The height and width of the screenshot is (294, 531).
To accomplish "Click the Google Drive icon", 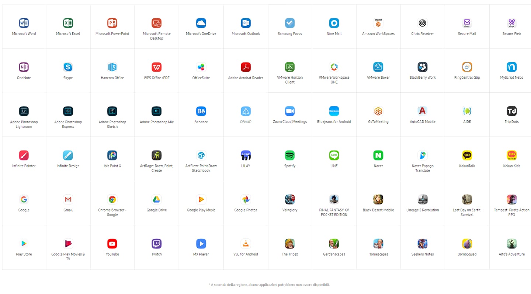I will coord(157,199).
